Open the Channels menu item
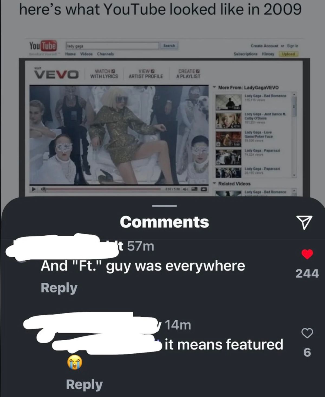325x397 pixels. click(x=106, y=54)
